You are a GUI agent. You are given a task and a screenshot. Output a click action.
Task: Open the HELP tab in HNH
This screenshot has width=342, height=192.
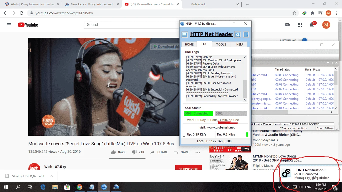(x=240, y=44)
